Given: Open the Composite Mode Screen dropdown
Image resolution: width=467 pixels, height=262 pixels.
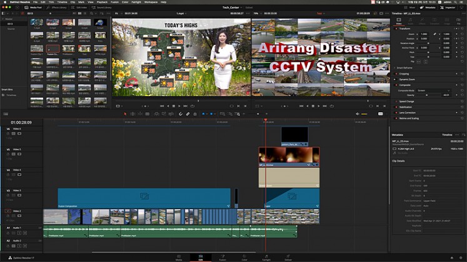Looking at the screenshot, I should tap(434, 90).
